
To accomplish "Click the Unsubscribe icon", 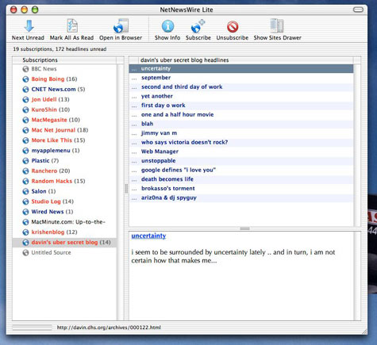I will [233, 27].
